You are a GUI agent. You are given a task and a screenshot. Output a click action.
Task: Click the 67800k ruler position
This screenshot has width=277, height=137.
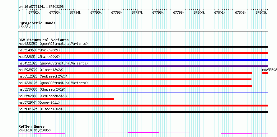(x=199, y=13)
